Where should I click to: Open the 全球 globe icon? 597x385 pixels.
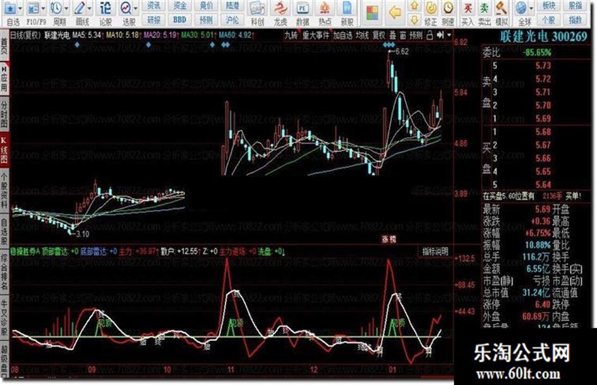(521, 8)
